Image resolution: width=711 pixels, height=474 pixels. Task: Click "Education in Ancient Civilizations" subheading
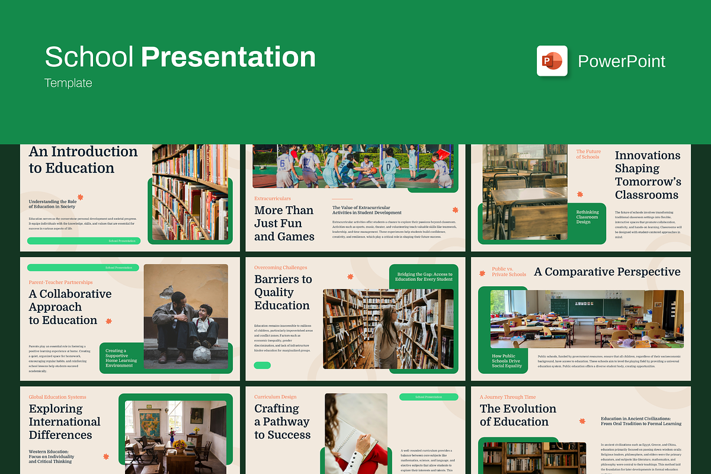tap(641, 421)
